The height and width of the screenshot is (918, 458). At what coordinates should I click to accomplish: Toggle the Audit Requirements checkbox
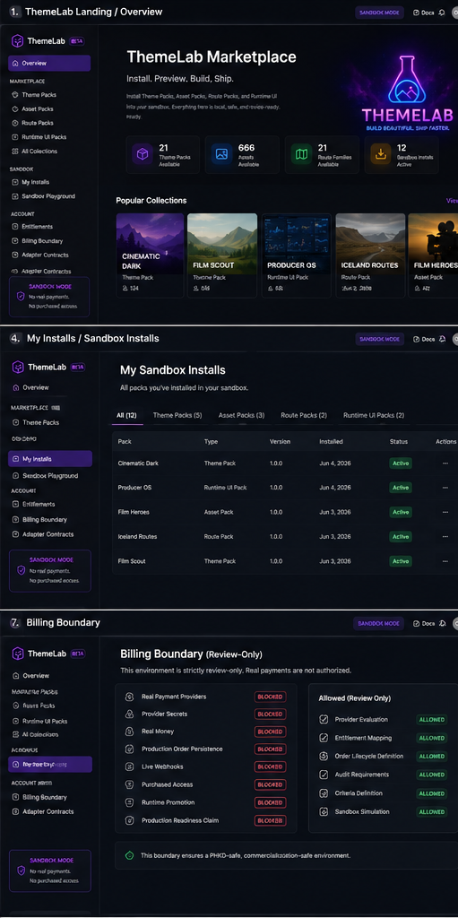[x=324, y=775]
